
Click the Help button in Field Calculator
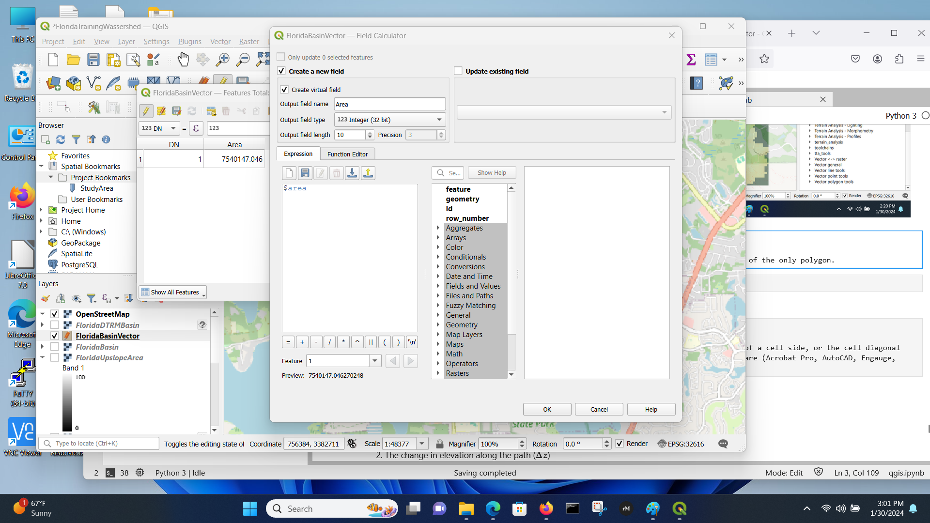coord(651,410)
